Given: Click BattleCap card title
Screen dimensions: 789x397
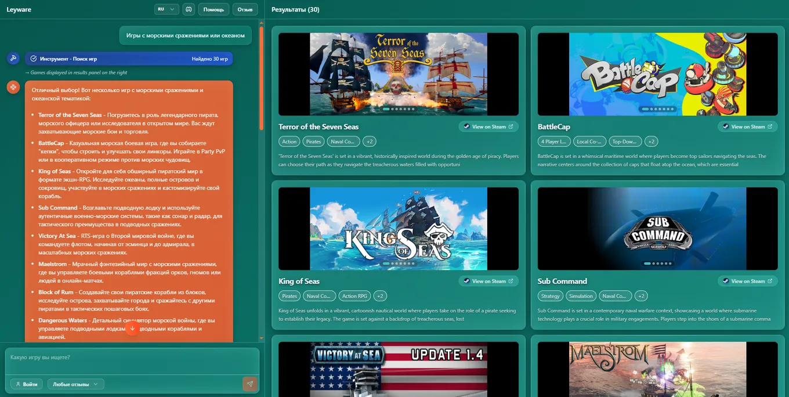Looking at the screenshot, I should click(554, 127).
